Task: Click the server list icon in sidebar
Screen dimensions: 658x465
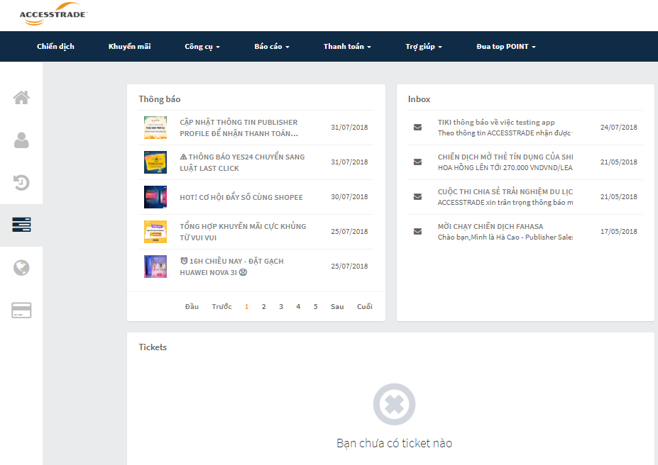Action: tap(21, 225)
